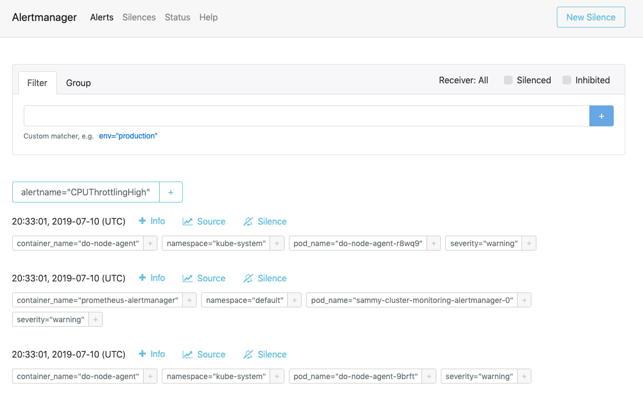Open the Alerts page in navbar
Viewport: 643px width, 394px height.
tap(102, 17)
